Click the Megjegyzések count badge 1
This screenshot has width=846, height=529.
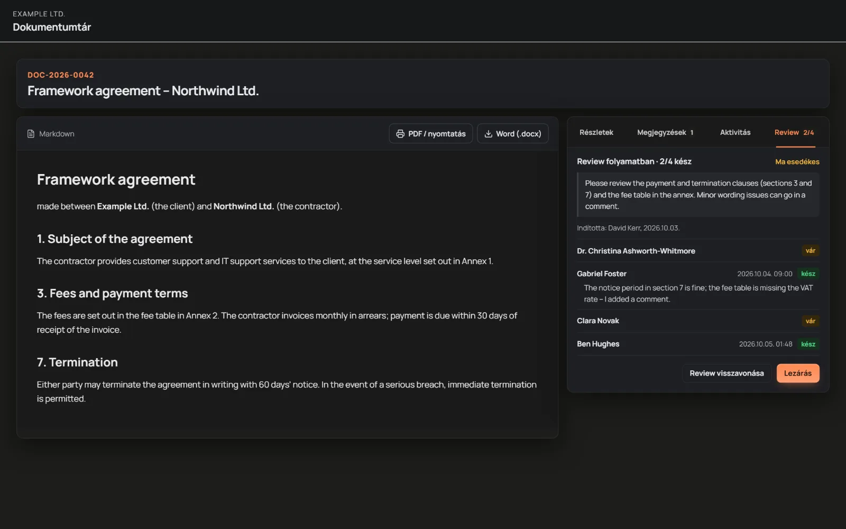(x=692, y=133)
